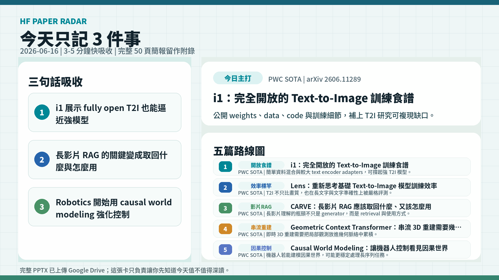Click the HF PAPER RADAR heading
The image size is (499, 280).
pyautogui.click(x=53, y=21)
